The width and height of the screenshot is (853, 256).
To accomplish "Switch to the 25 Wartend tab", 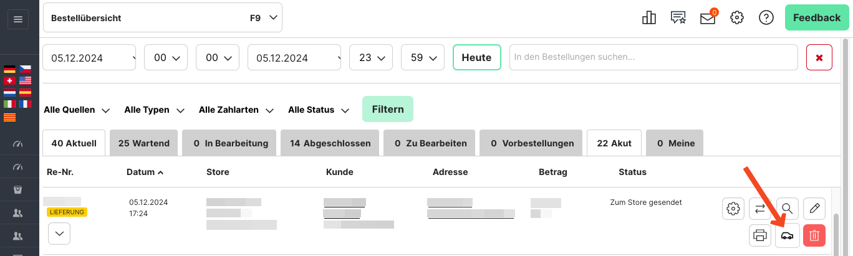I will (x=143, y=143).
